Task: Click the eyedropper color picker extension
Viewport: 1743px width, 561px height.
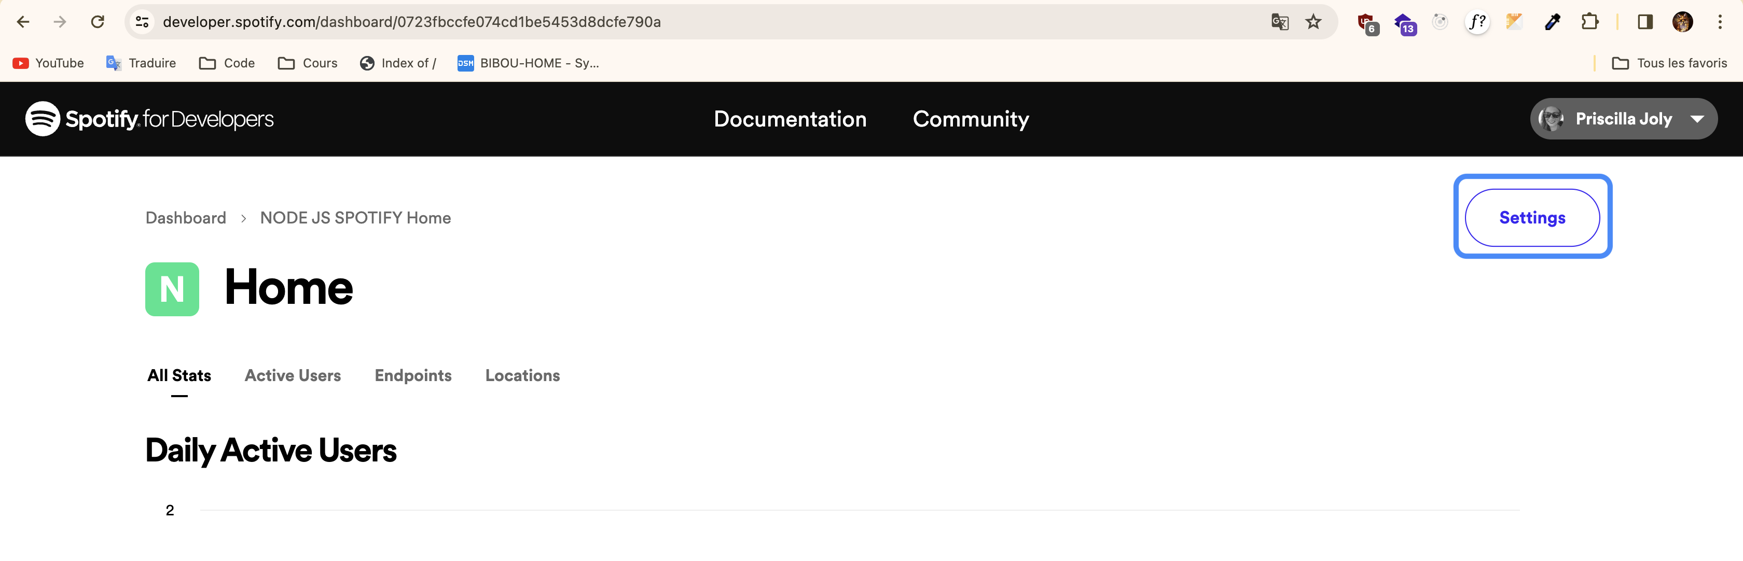Action: (x=1552, y=22)
